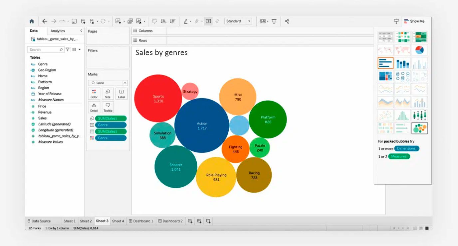458x246 pixels.
Task: Choose histogram chart in Show Me
Action: click(x=402, y=115)
